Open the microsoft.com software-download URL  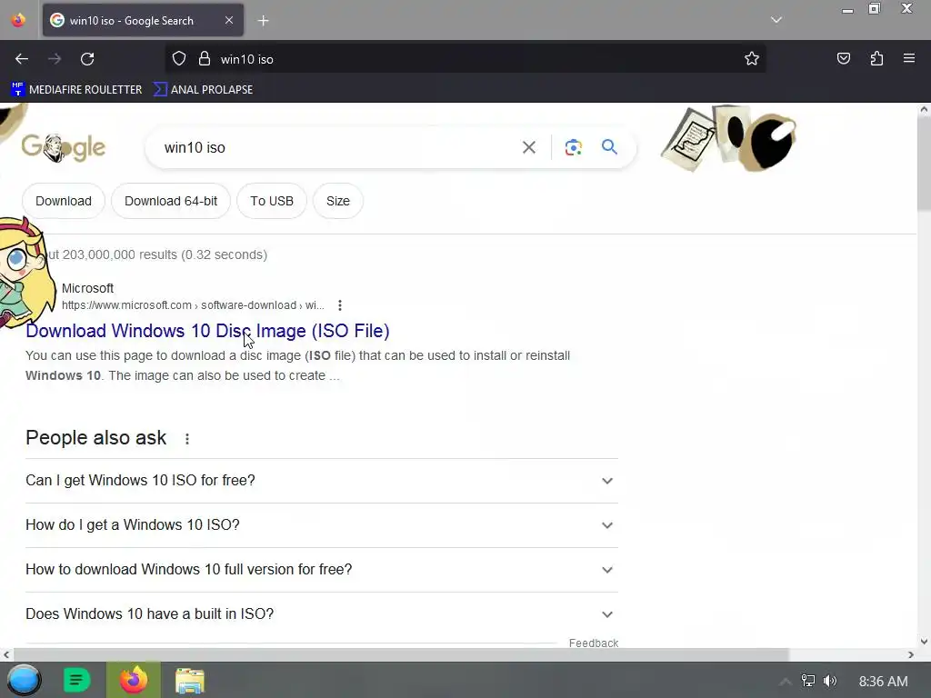point(193,305)
